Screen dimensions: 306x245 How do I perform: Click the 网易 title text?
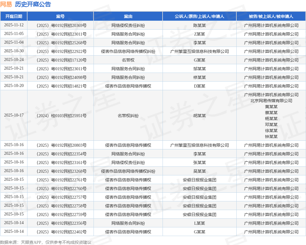pos(6,4)
